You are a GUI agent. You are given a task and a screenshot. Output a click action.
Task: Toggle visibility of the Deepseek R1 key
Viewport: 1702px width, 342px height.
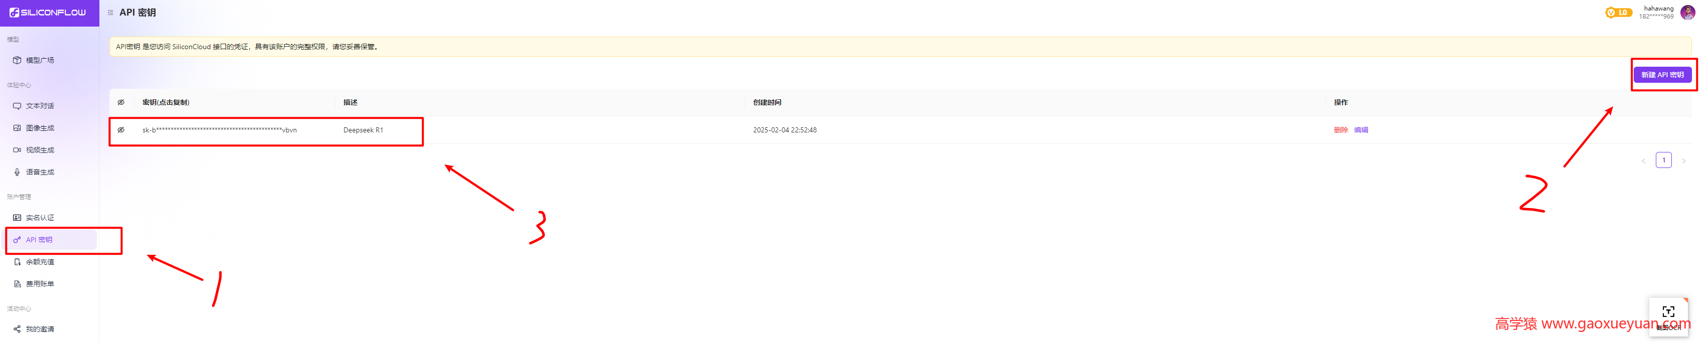pyautogui.click(x=121, y=130)
